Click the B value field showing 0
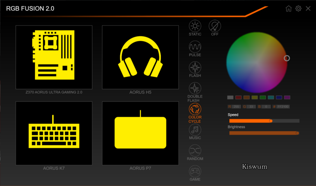Viewport: 316px width, 186px height. point(266,107)
